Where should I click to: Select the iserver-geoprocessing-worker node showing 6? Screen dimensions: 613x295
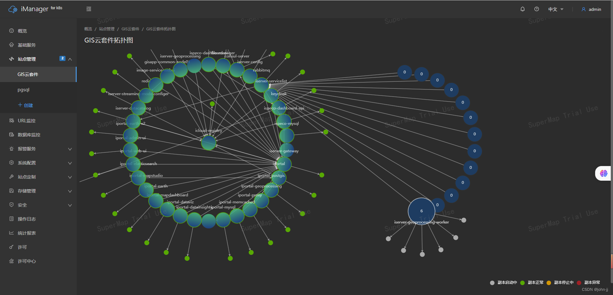421,211
